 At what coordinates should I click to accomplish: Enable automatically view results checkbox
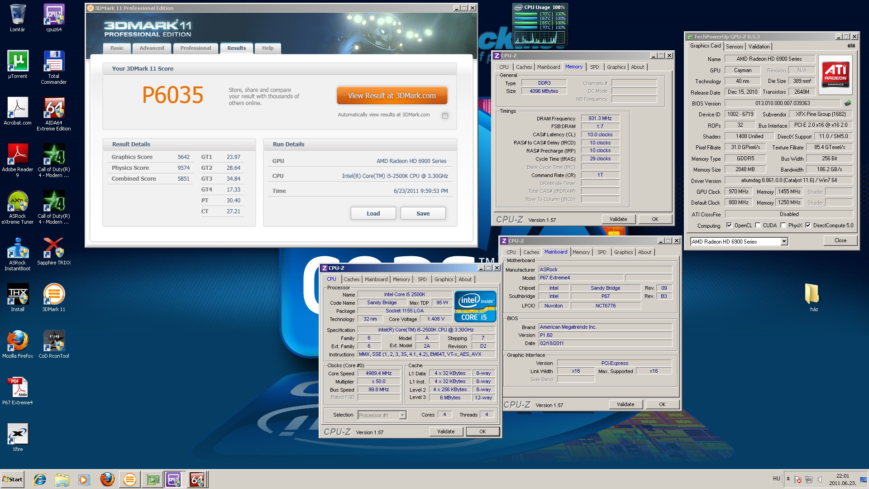pyautogui.click(x=445, y=115)
